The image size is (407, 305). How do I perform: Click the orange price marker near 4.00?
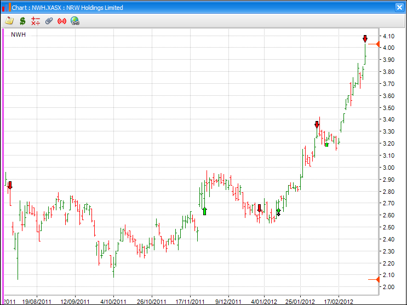click(x=374, y=44)
